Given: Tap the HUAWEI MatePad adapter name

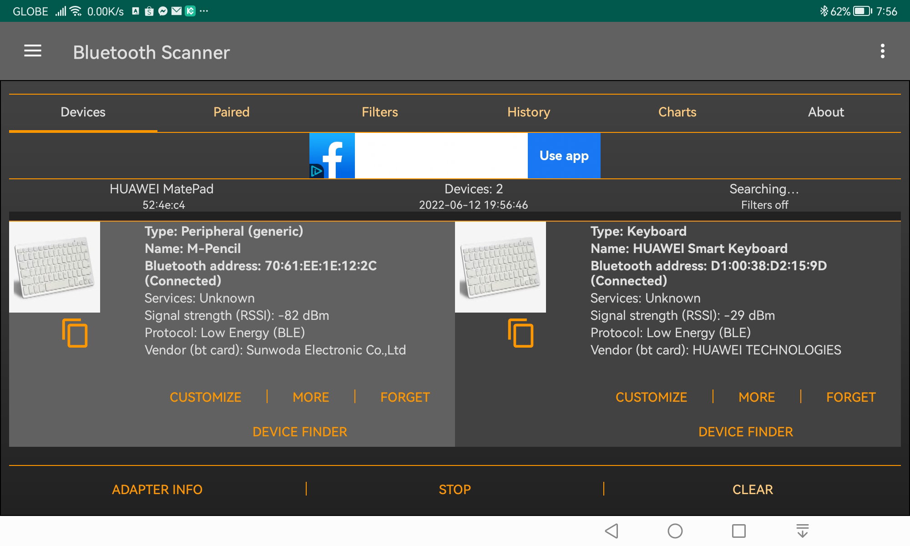Looking at the screenshot, I should (x=162, y=189).
